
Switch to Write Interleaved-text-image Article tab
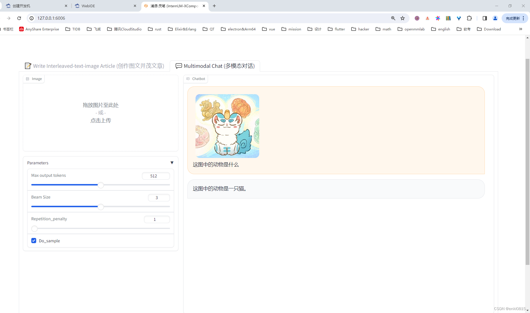pos(94,66)
